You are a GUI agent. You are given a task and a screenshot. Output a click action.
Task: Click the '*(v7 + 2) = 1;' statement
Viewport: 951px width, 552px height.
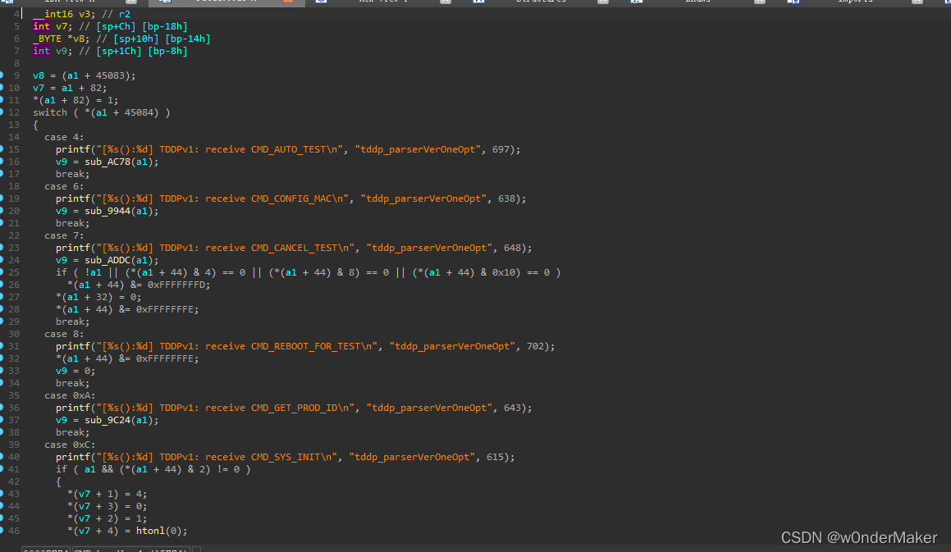(x=107, y=518)
